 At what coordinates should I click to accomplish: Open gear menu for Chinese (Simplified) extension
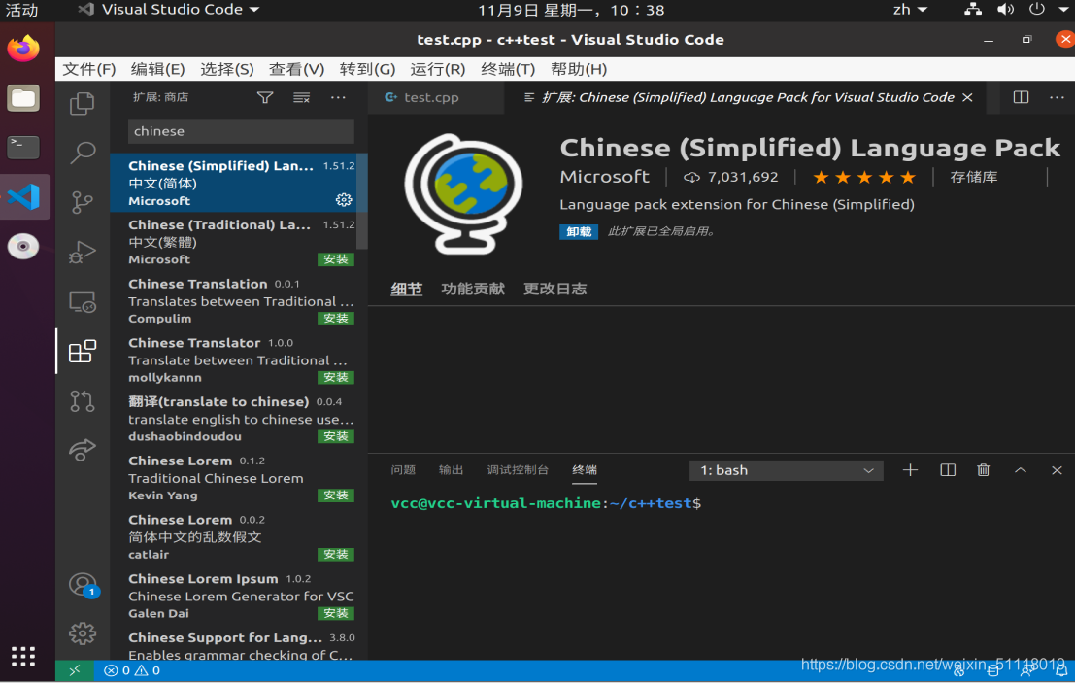click(344, 199)
